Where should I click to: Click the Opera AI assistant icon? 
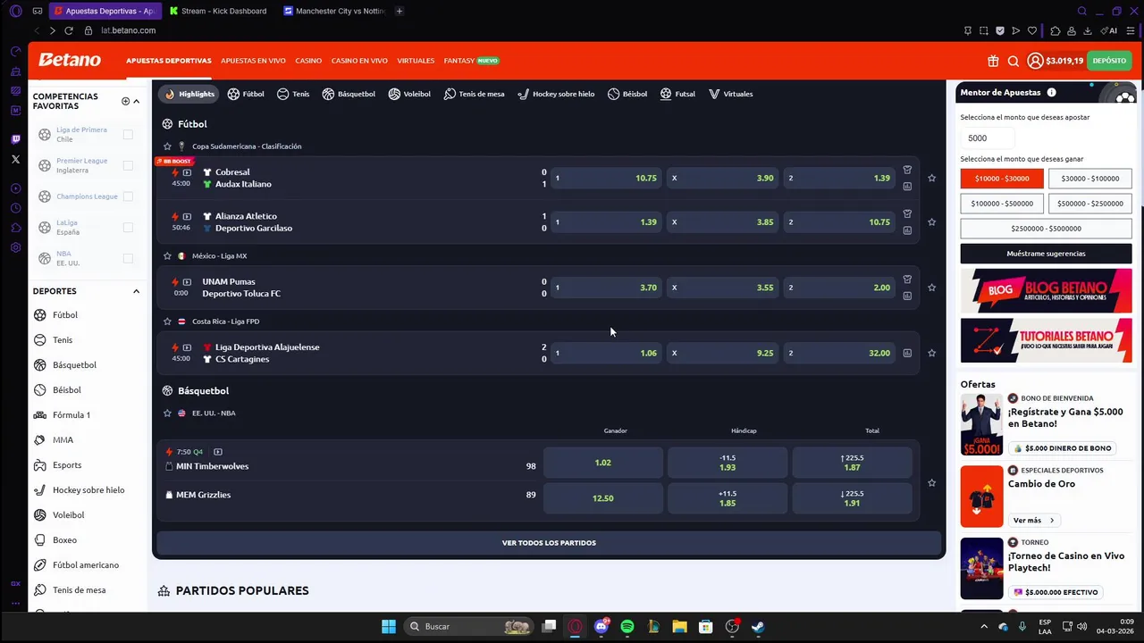click(x=1110, y=30)
